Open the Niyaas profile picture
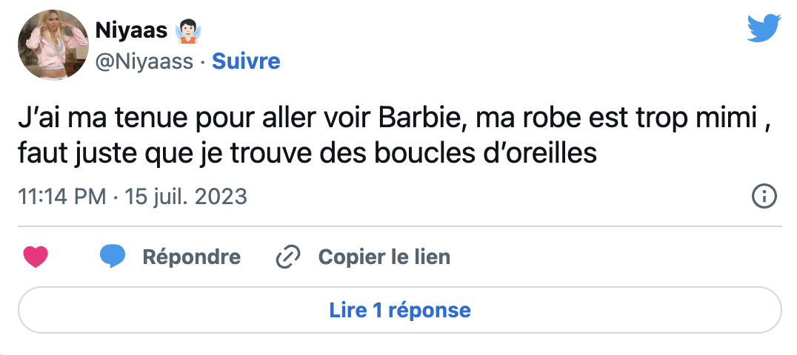The image size is (797, 355). click(x=52, y=45)
